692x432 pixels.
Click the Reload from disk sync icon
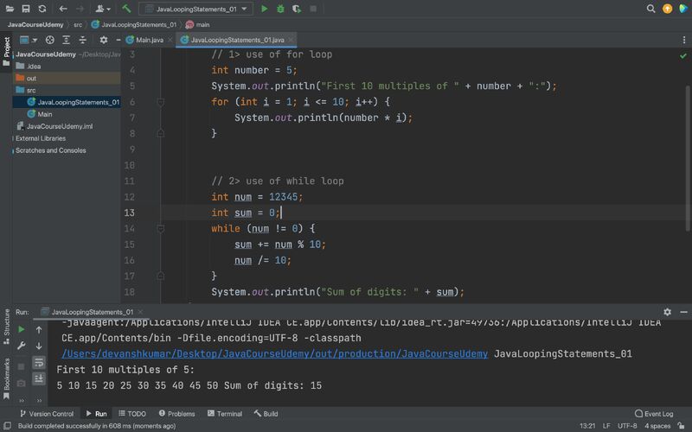pos(42,9)
